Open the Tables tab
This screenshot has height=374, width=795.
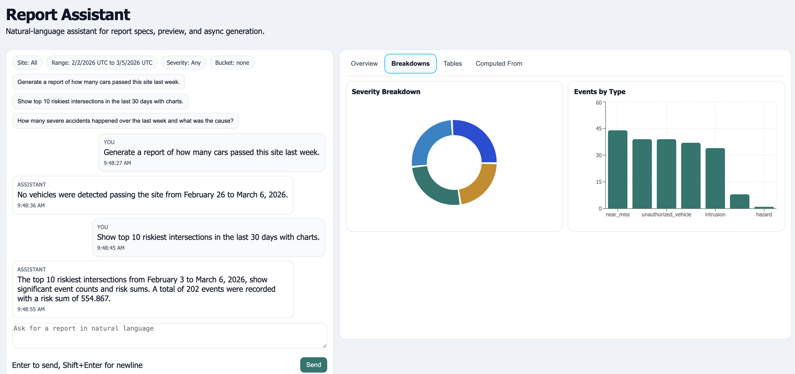pyautogui.click(x=452, y=64)
